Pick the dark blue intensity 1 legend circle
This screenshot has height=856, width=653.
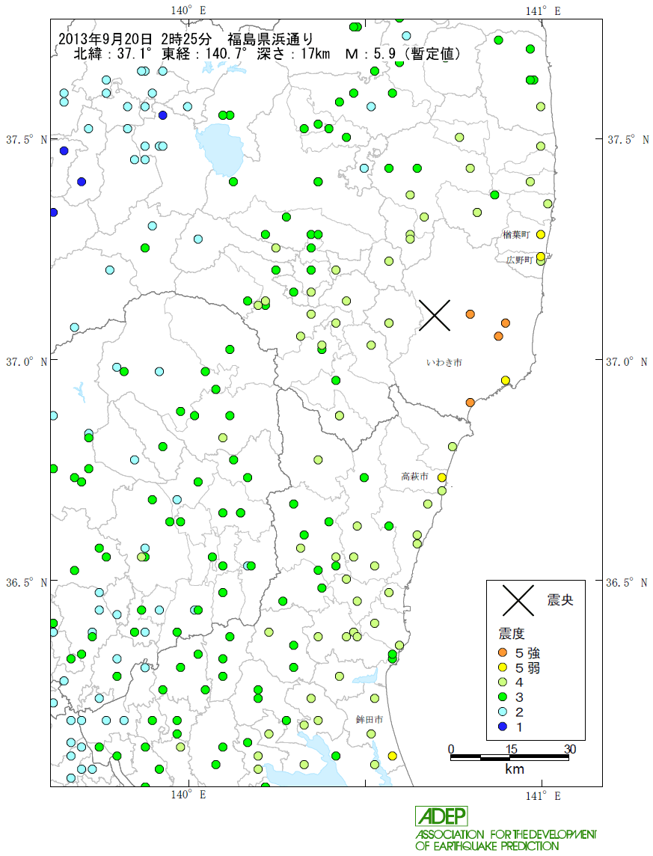coord(503,727)
